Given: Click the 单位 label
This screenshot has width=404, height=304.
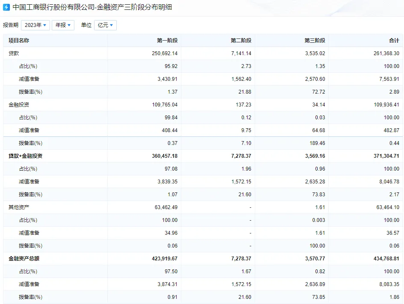Looking at the screenshot, I should tap(86, 25).
